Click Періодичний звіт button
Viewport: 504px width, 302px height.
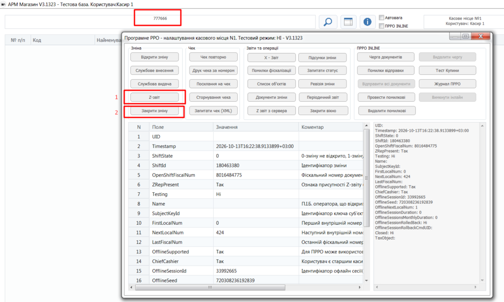[x=323, y=97]
